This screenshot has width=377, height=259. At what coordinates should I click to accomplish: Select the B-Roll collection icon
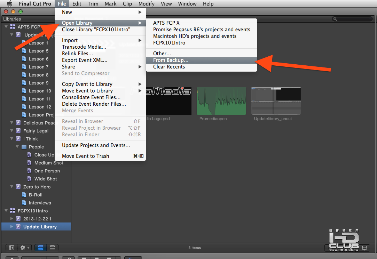24,195
